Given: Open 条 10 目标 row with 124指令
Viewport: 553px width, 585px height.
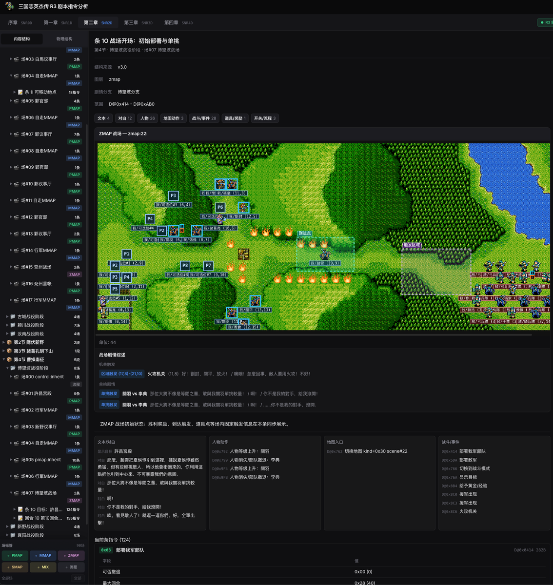Looking at the screenshot, I should coord(47,509).
